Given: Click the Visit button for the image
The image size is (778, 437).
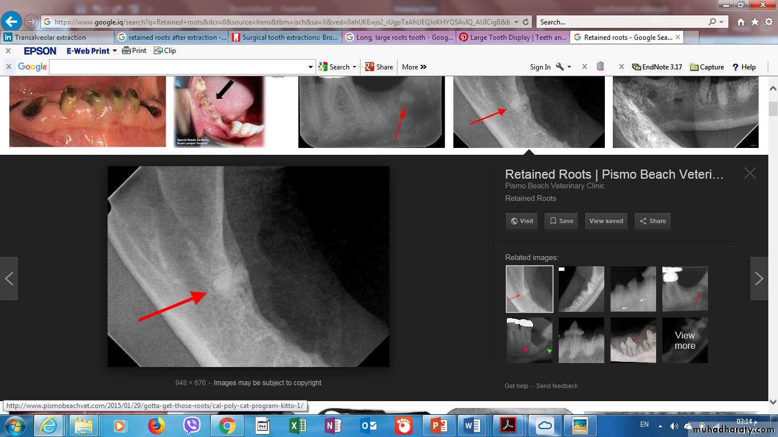Looking at the screenshot, I should [x=521, y=221].
